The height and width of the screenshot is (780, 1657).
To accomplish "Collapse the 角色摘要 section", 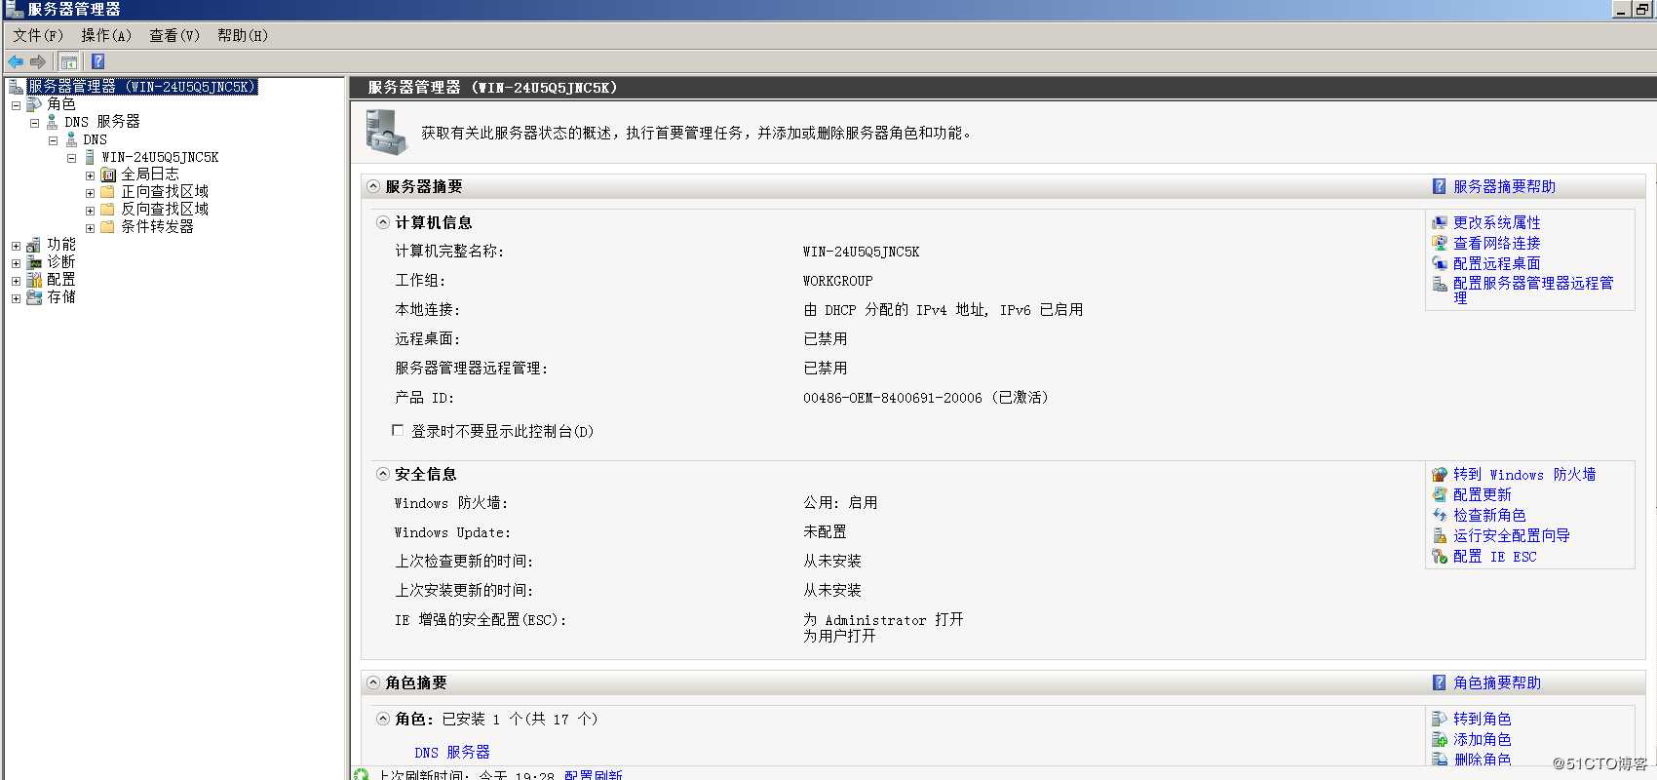I will click(x=373, y=682).
